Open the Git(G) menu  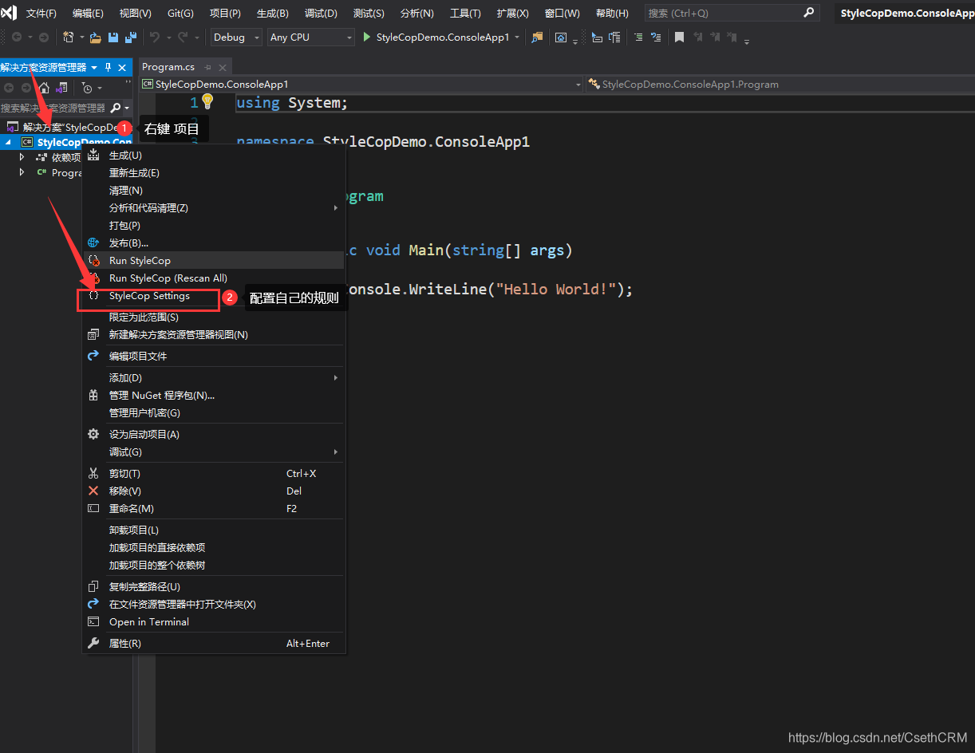point(180,14)
